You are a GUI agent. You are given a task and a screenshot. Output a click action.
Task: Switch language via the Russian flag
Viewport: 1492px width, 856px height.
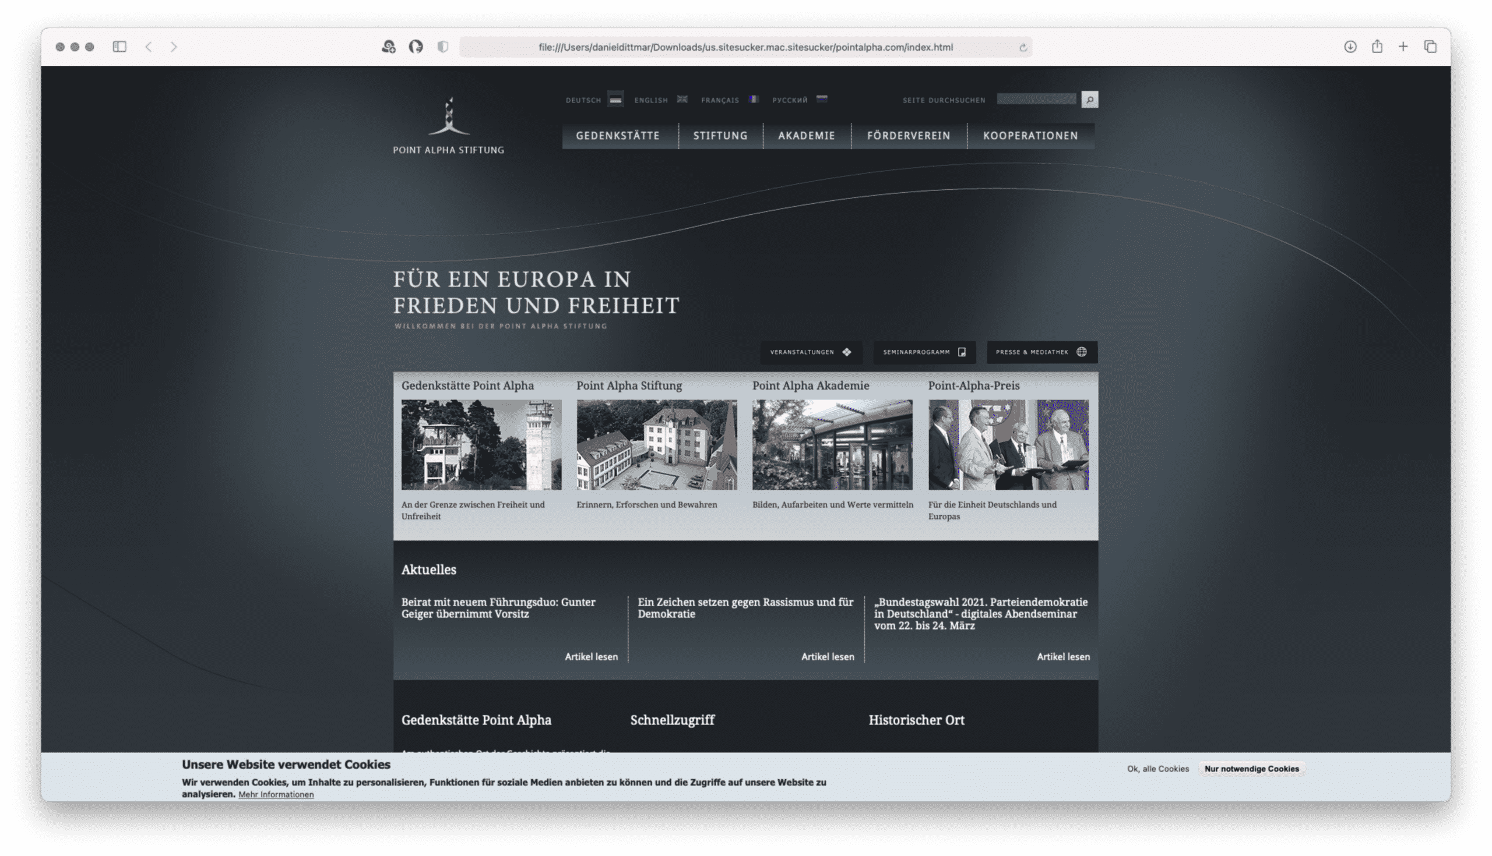tap(822, 100)
